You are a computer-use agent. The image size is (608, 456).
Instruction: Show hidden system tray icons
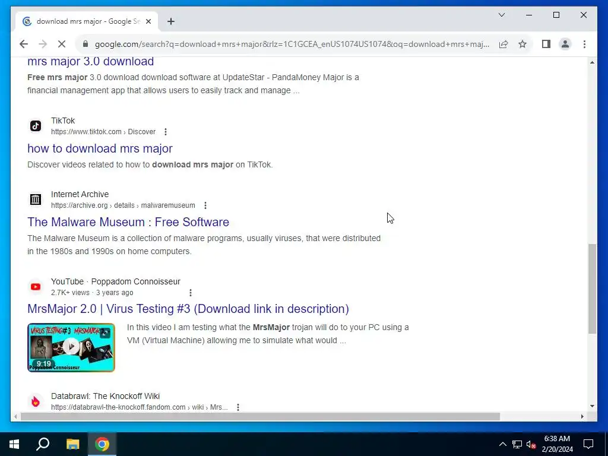[x=502, y=444]
